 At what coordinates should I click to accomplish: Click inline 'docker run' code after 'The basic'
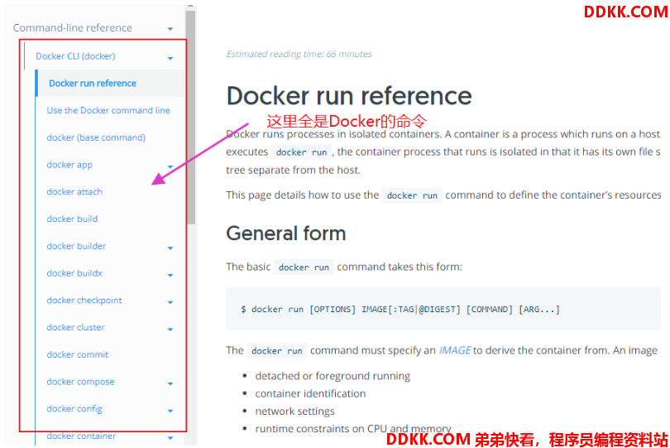point(304,267)
